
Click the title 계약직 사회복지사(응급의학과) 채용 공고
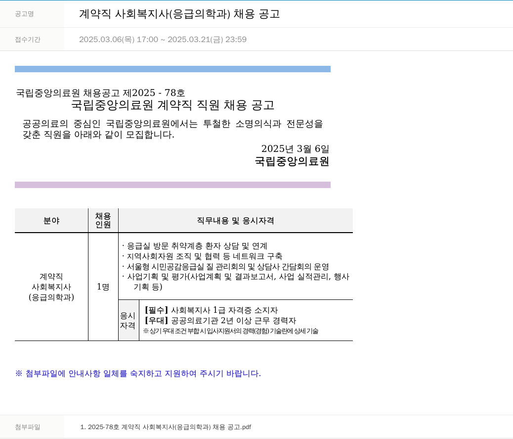pos(179,14)
